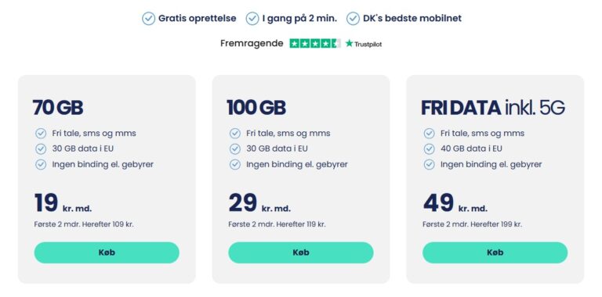Buy the 100 GB plan with Køb button
This screenshot has height=297, width=602.
coord(301,252)
